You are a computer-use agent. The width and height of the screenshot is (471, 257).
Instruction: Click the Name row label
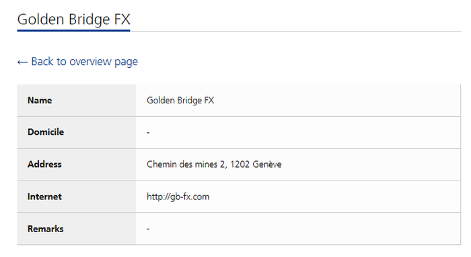click(x=40, y=101)
